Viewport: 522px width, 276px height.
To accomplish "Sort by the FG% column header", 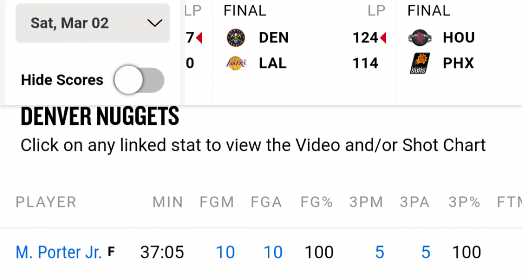I will pos(317,202).
